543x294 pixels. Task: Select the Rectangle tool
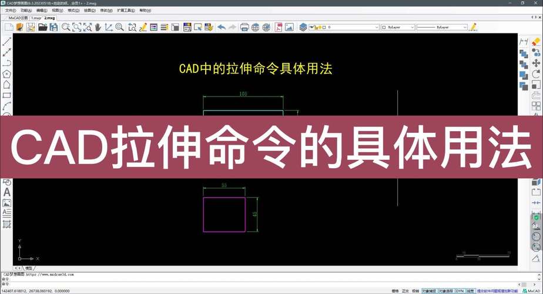click(x=6, y=95)
